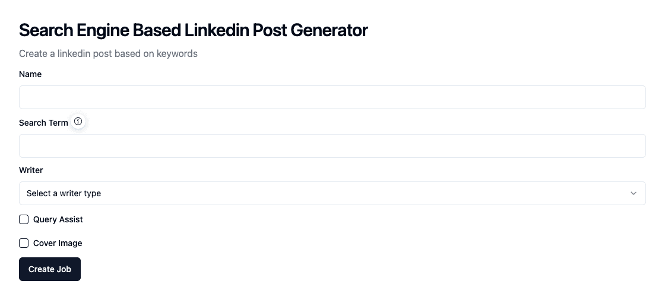Click the Name field label
Screen dimensions: 665x300
(30, 74)
